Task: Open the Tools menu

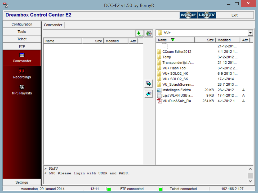Action: (22, 32)
